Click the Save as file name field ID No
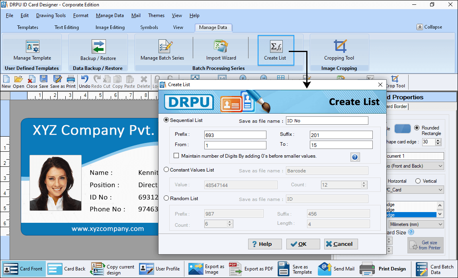This screenshot has height=278, width=458. 327,121
